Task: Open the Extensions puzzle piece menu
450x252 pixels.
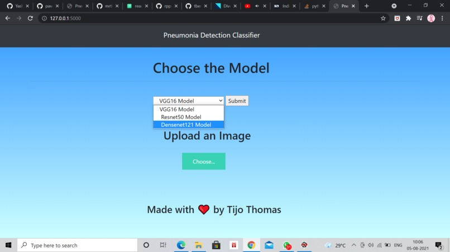Action: (x=408, y=18)
